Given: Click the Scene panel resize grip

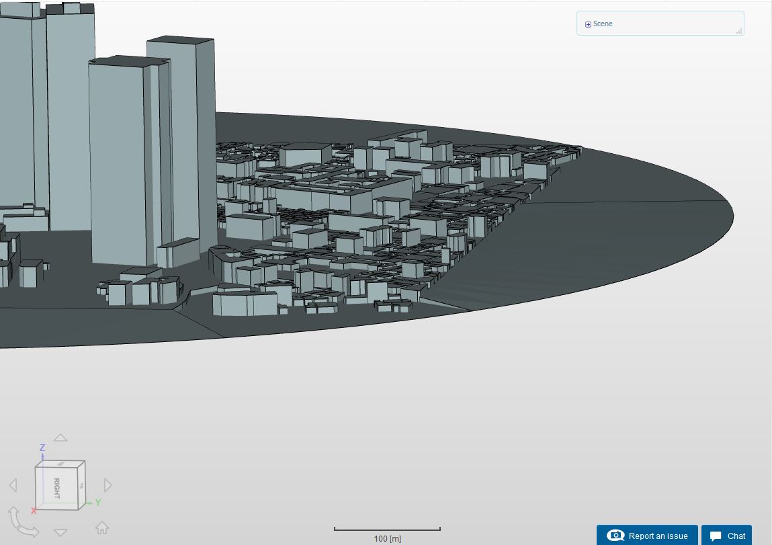Looking at the screenshot, I should pos(739,31).
